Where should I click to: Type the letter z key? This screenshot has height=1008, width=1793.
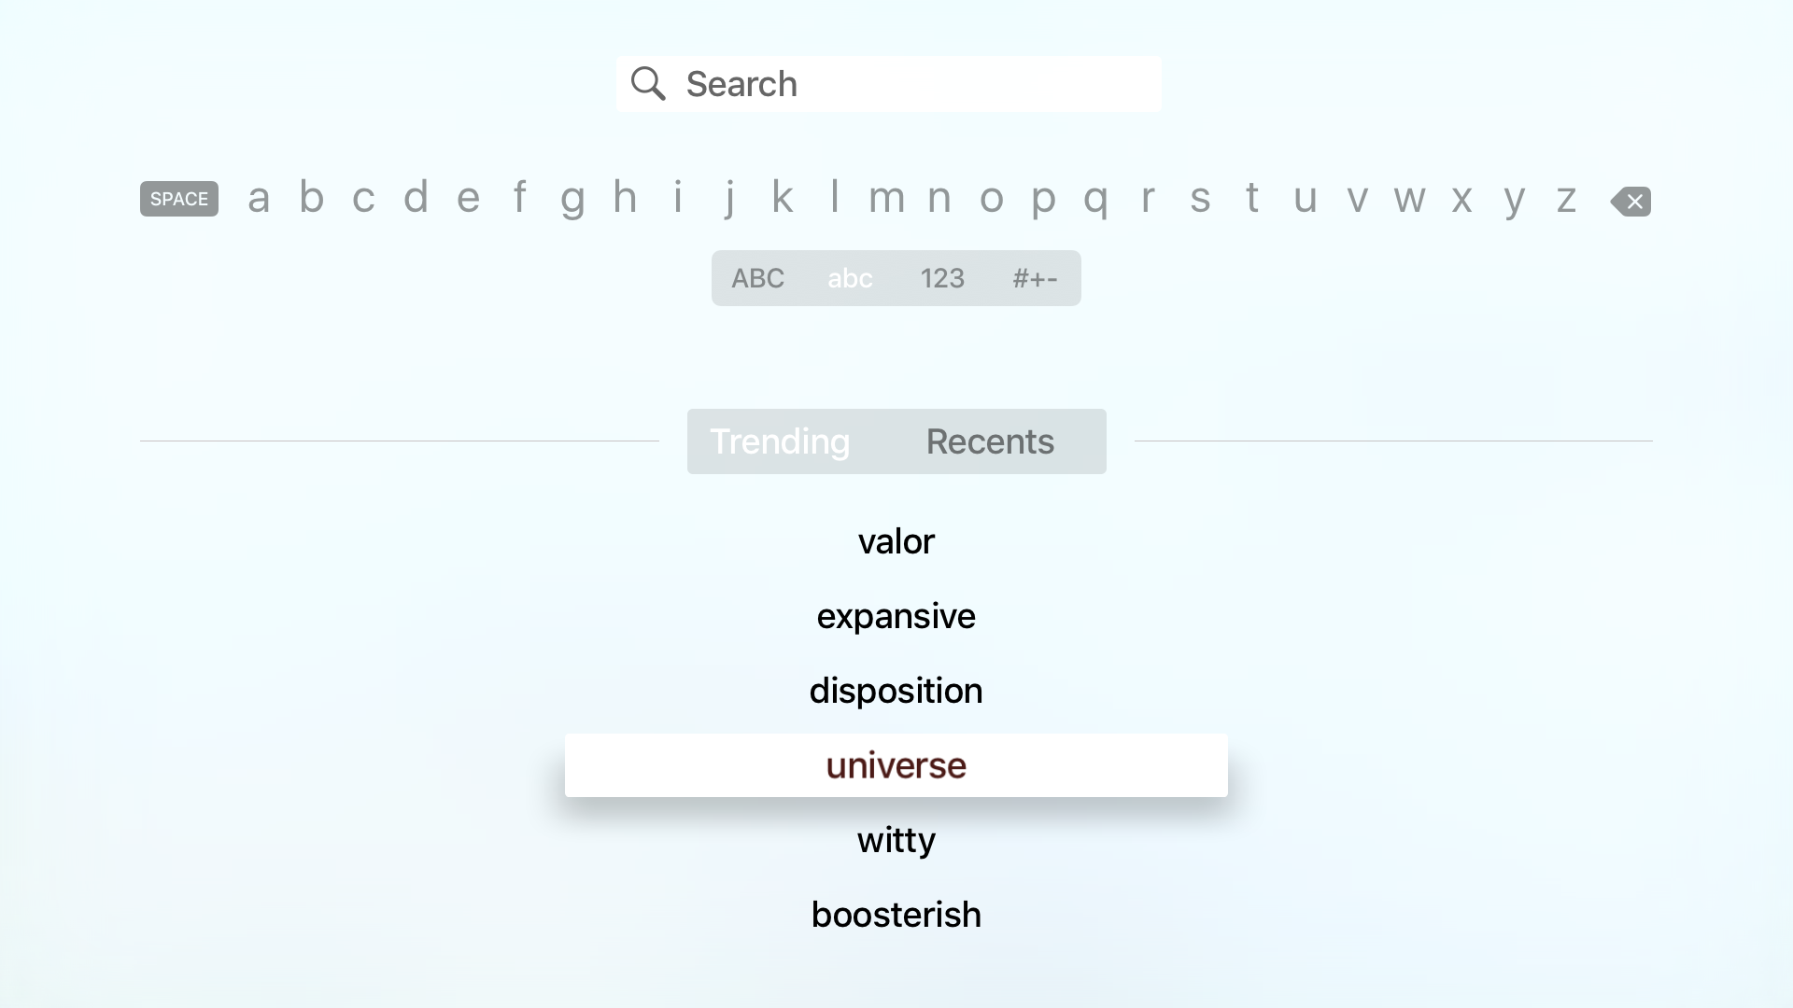1566,198
